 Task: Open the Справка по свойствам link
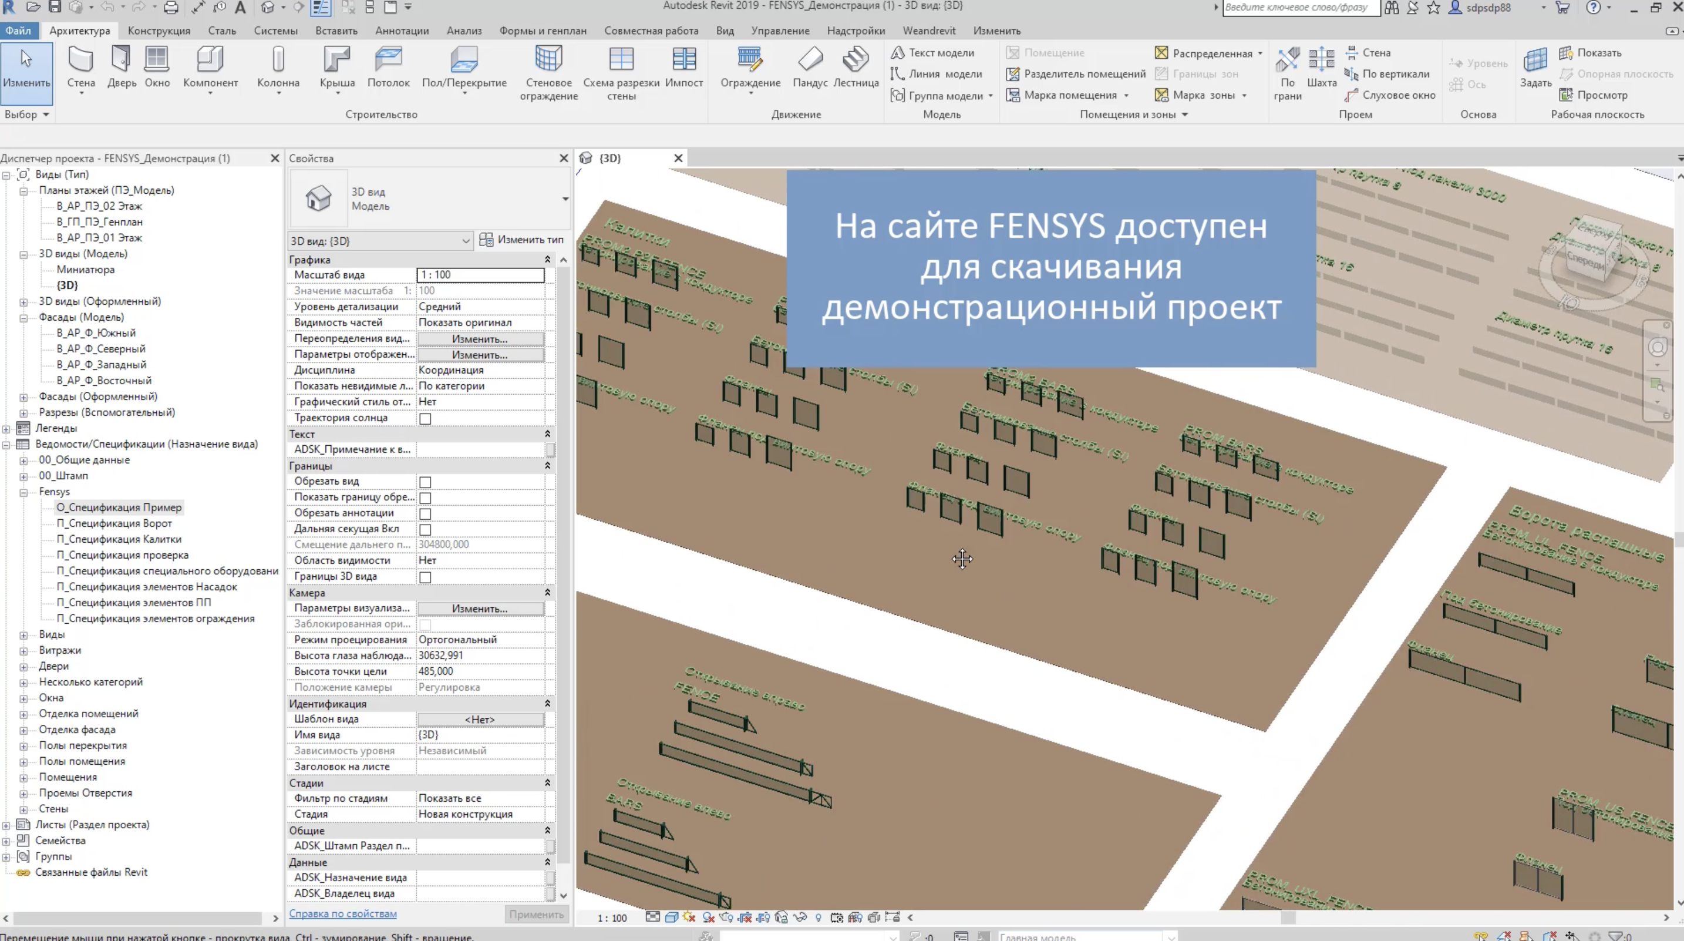342,913
